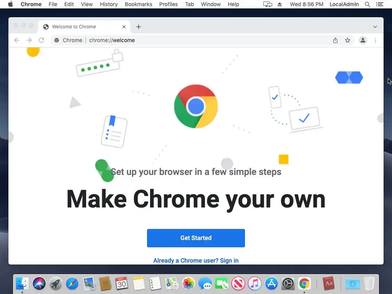Open a new tab with plus button

(x=139, y=27)
